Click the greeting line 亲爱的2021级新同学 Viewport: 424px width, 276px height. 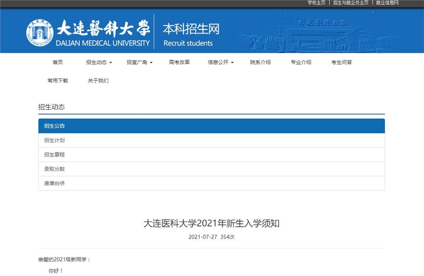pos(64,259)
